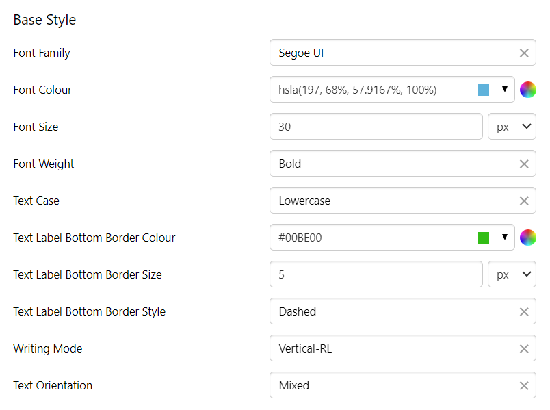Image resolution: width=550 pixels, height=410 pixels.
Task: Click the Font Family Segoe UI field
Action: tap(390, 53)
